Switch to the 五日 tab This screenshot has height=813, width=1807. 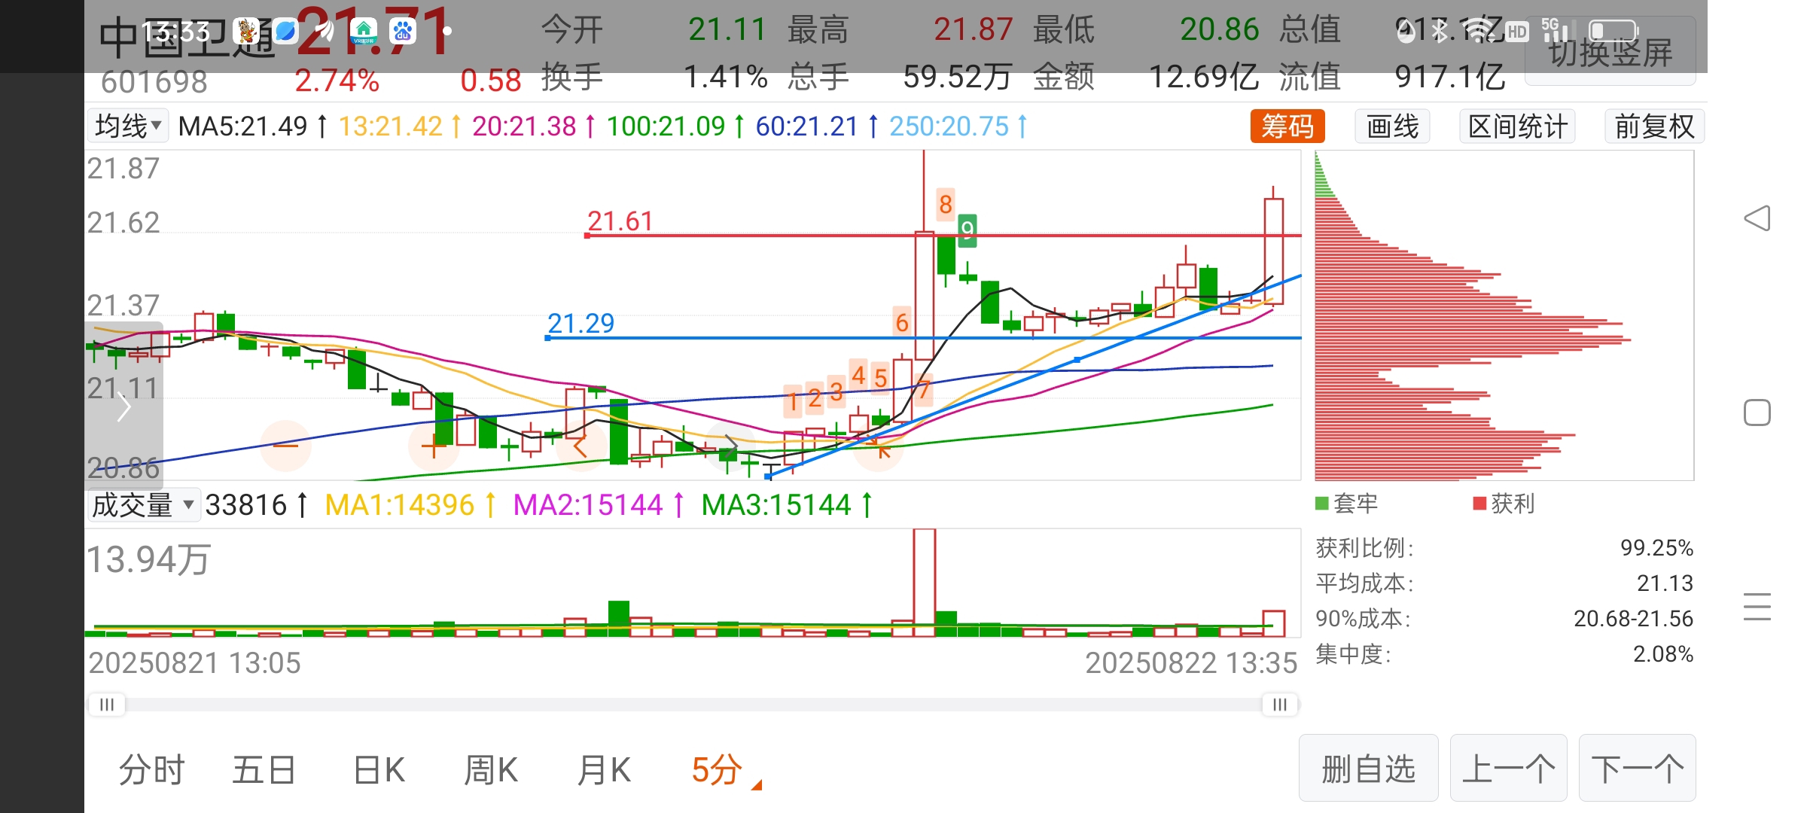pos(264,770)
